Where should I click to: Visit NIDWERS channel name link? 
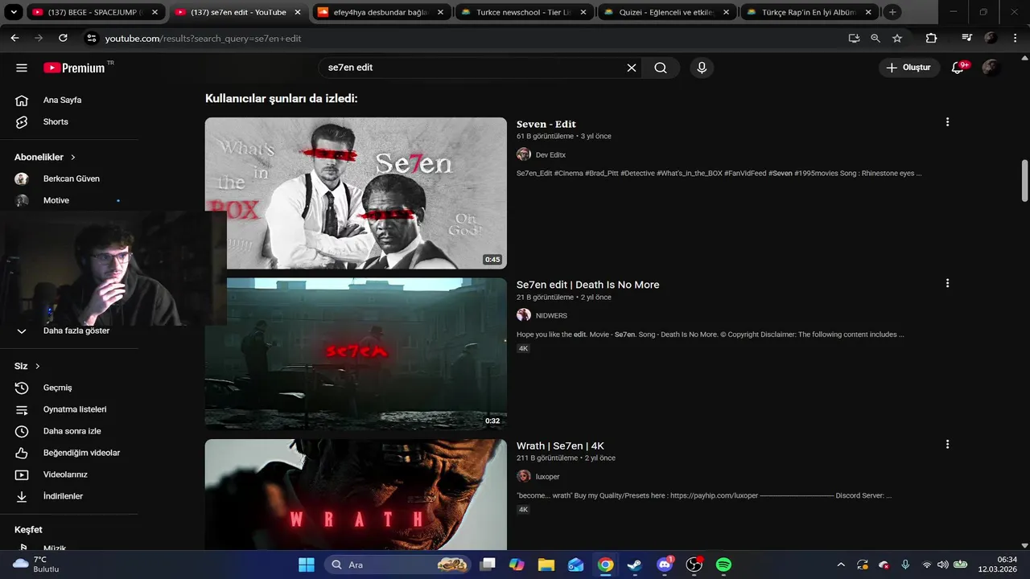tap(551, 315)
